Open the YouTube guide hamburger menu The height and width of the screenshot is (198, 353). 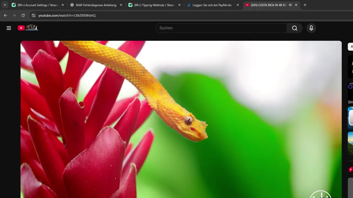9,28
